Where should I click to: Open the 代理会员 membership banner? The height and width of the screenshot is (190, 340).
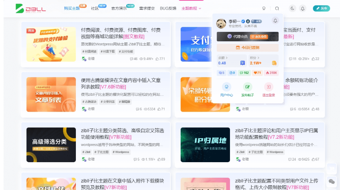[x=247, y=37]
